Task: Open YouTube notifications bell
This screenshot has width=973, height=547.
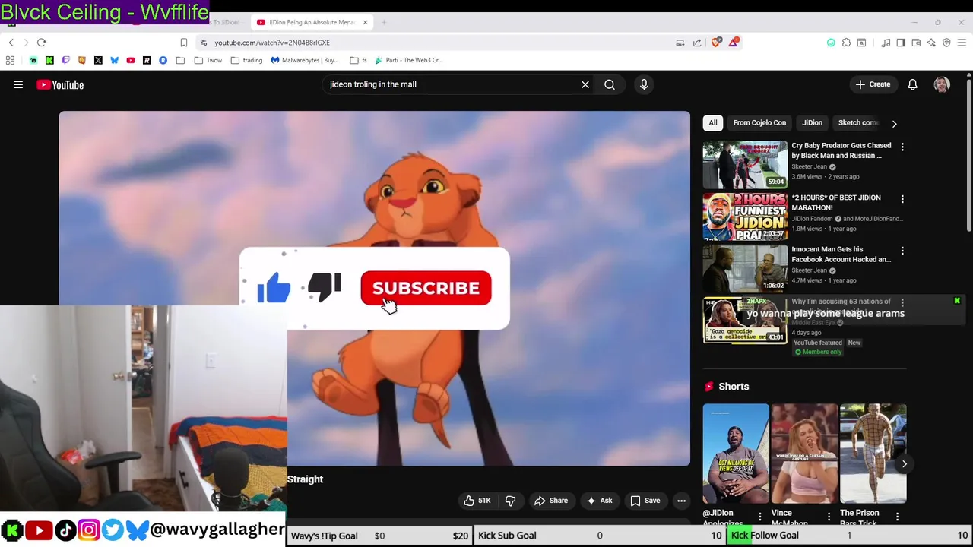Action: [912, 84]
